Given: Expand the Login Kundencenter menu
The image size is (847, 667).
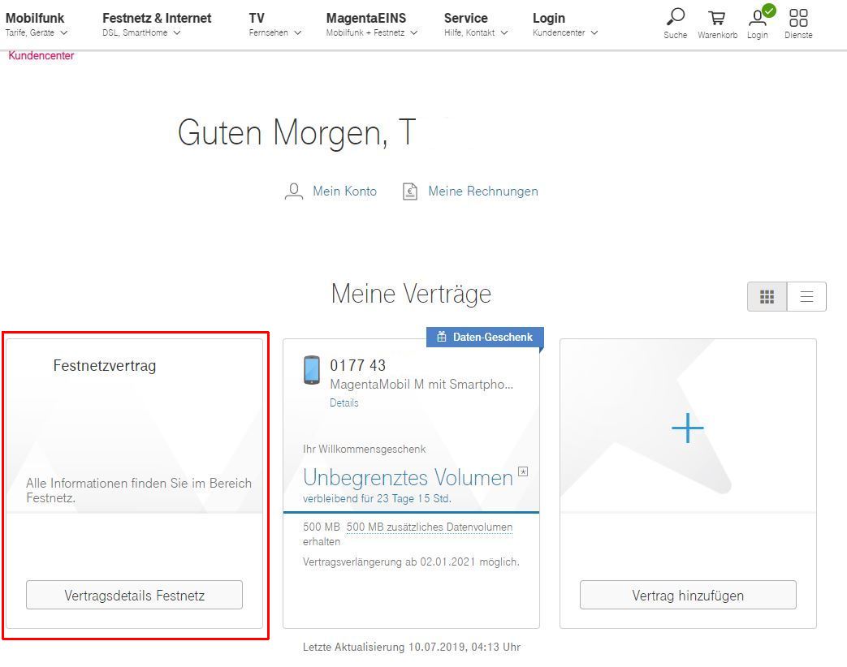Looking at the screenshot, I should point(565,24).
